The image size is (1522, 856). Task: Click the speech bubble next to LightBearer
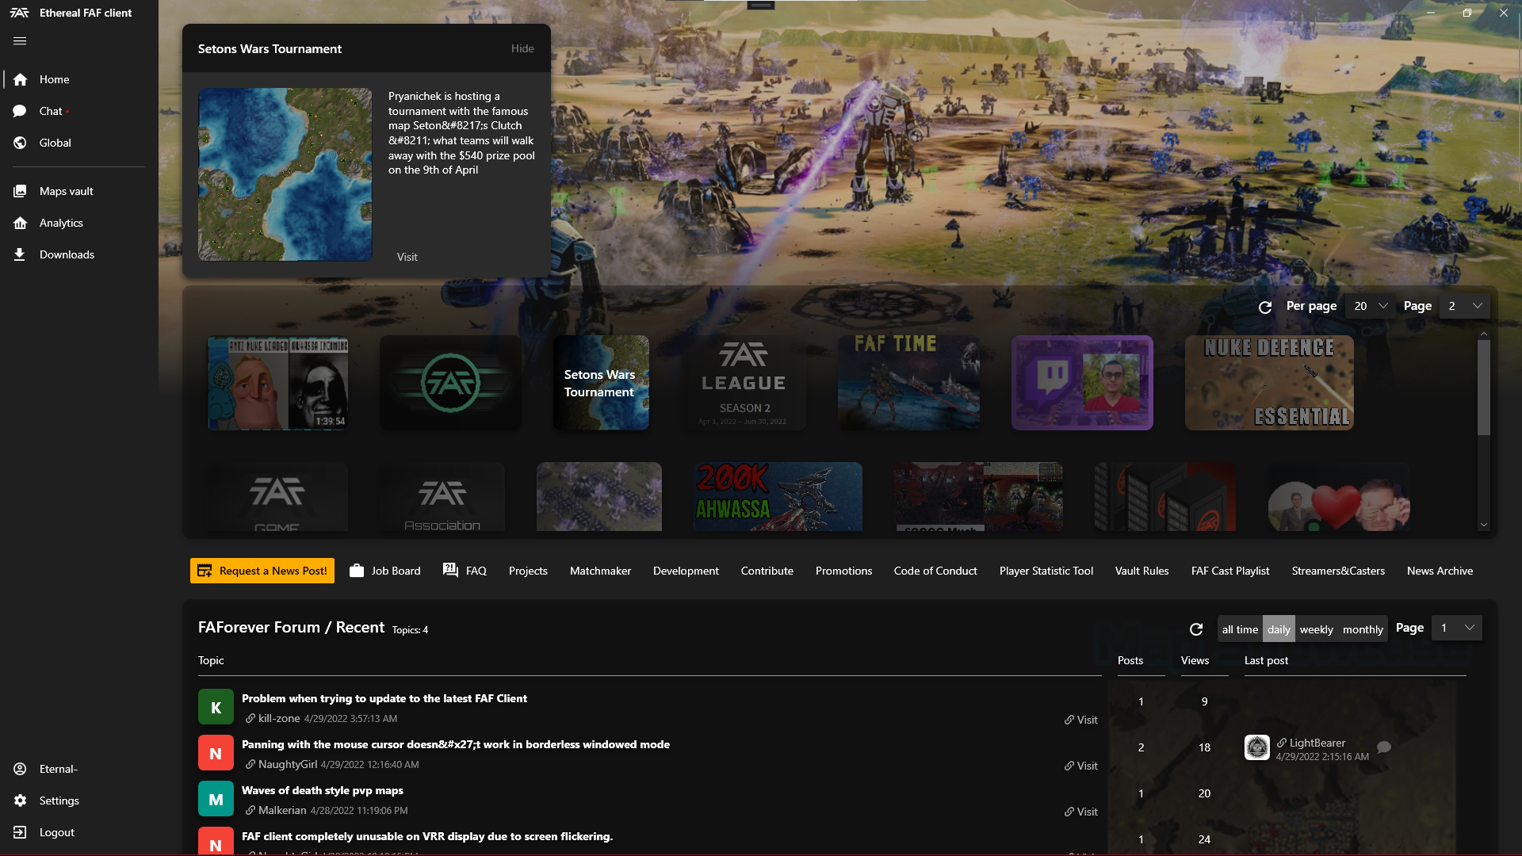(x=1384, y=747)
